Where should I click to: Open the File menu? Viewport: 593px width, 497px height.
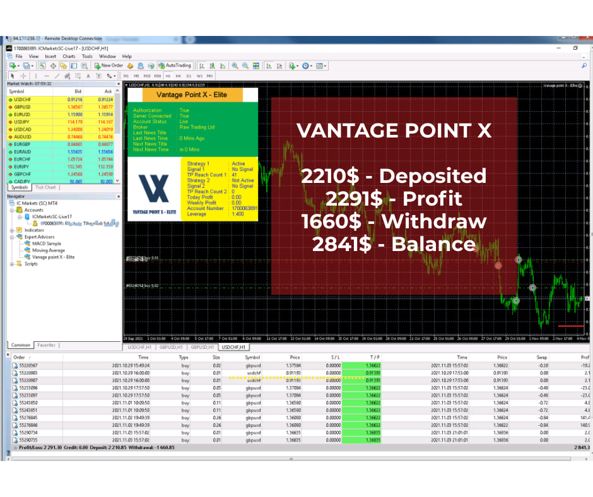pos(19,56)
